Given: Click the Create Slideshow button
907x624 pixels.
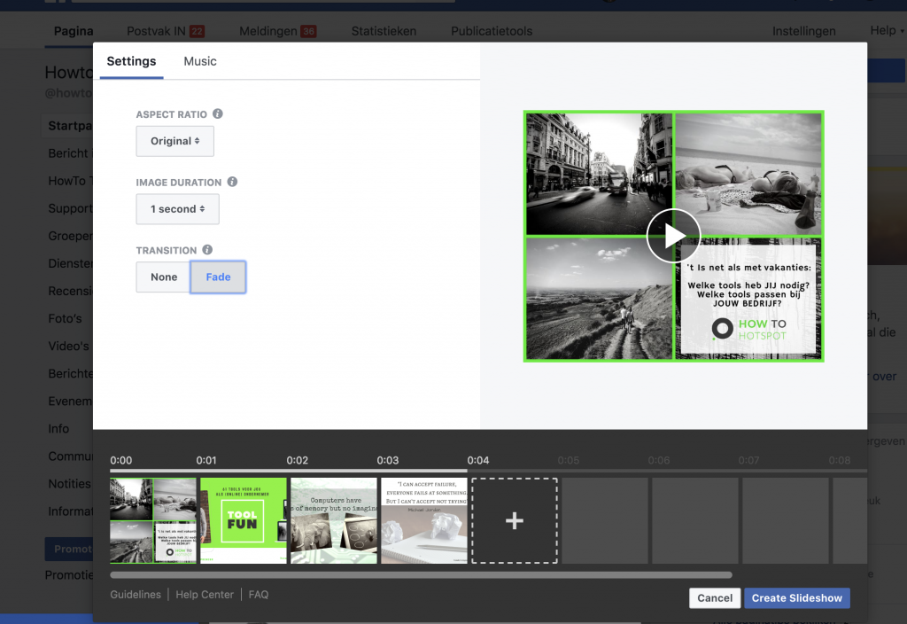Looking at the screenshot, I should point(796,598).
